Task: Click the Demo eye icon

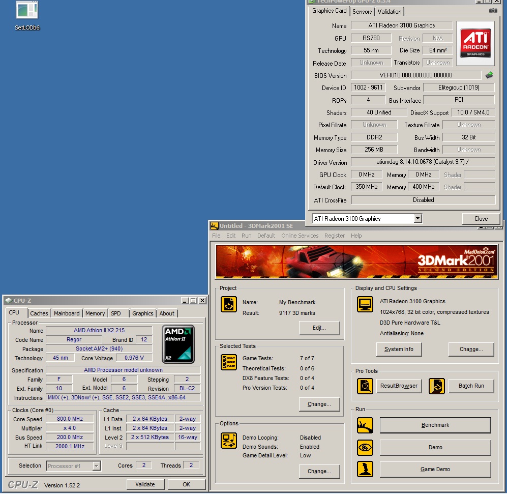Action: [x=365, y=447]
